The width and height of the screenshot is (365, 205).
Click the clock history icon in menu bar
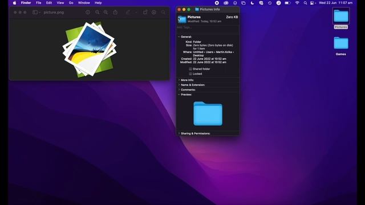point(270,3)
